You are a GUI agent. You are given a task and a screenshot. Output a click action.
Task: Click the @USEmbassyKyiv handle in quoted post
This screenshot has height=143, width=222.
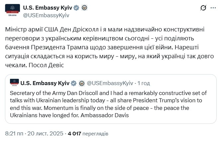tap(110, 83)
